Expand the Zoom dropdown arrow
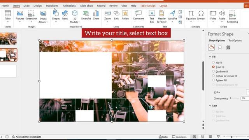 click(107, 22)
